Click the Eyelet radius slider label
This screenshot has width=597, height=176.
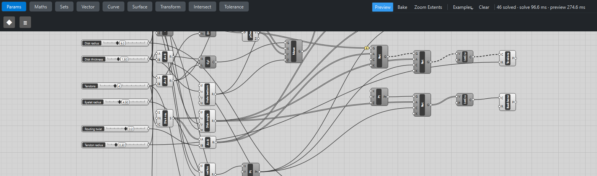click(93, 102)
